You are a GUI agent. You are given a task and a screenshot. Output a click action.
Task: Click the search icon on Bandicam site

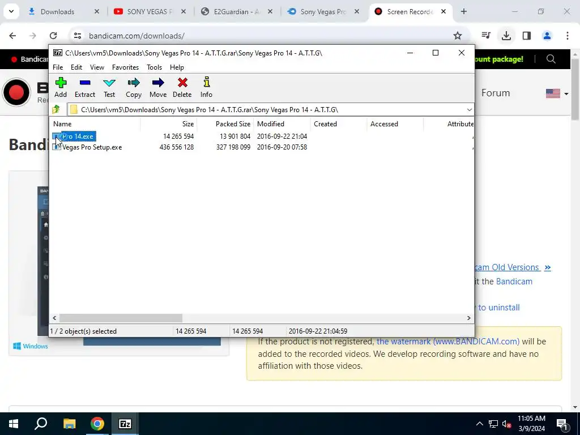pos(551,59)
